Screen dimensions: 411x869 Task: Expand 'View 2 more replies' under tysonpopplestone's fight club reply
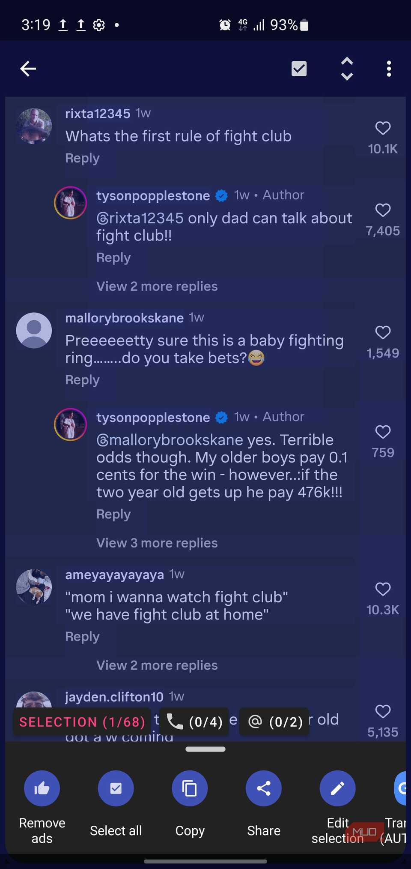157,286
